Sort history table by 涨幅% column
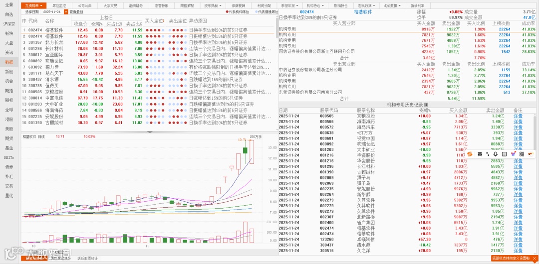539x264 pixels. pos(425,111)
